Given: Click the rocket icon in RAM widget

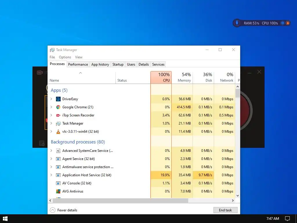Looking at the screenshot, I should (237, 23).
